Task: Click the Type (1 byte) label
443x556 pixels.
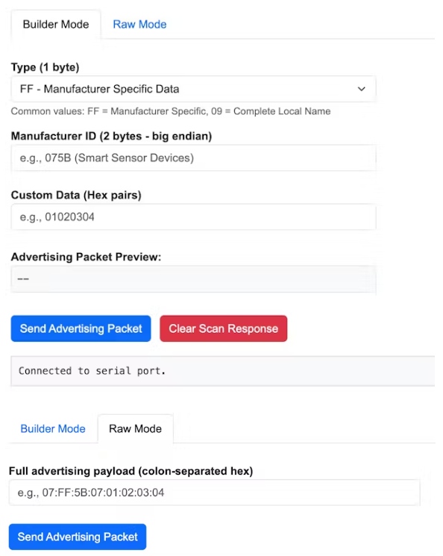Action: 45,67
